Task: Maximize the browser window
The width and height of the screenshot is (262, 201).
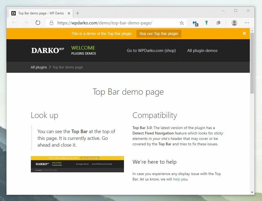Action: (x=236, y=11)
